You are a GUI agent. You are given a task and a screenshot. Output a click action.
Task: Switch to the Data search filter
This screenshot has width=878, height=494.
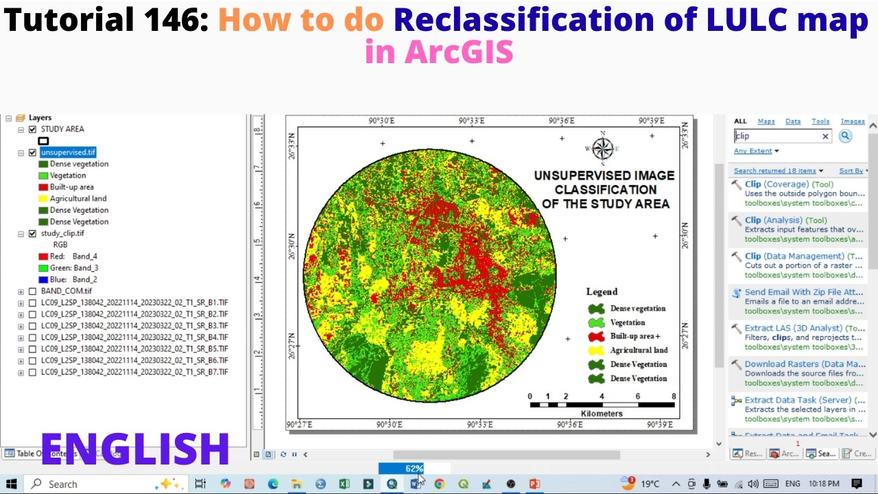coord(793,121)
